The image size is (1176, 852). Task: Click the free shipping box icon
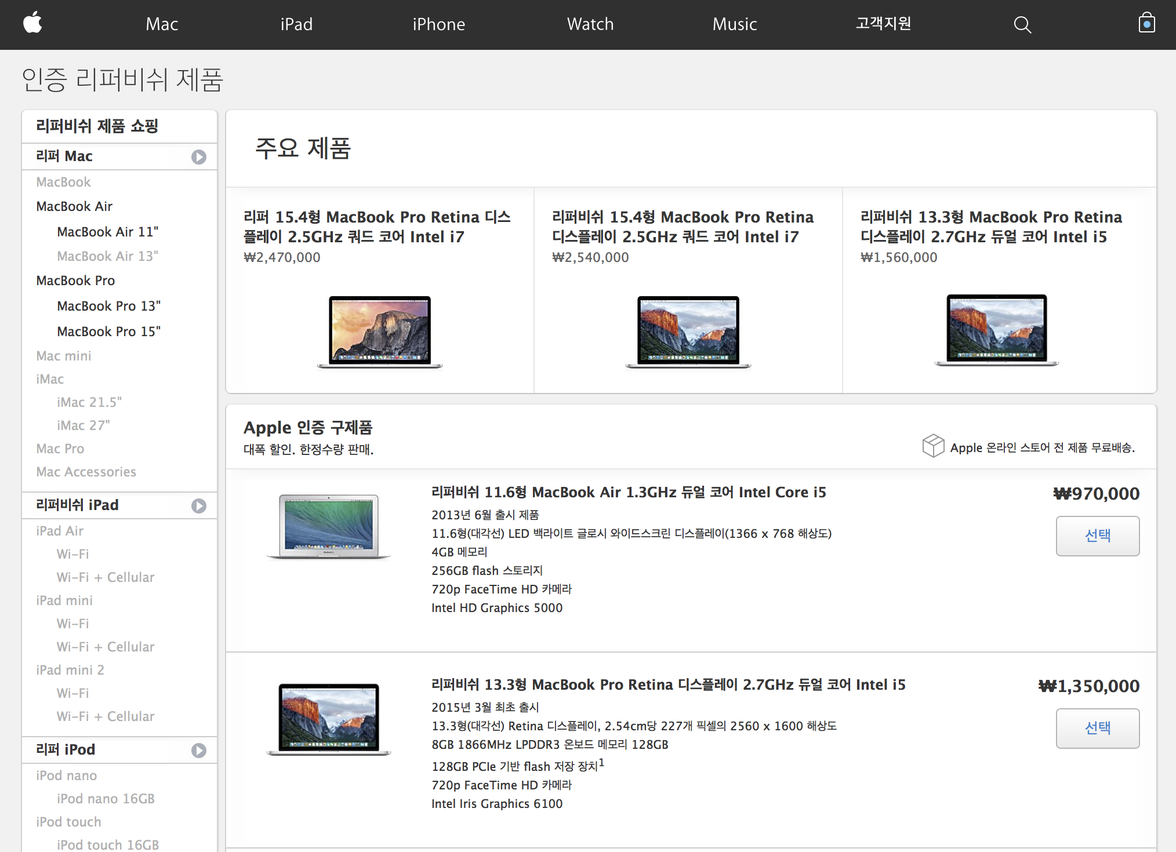(x=933, y=446)
